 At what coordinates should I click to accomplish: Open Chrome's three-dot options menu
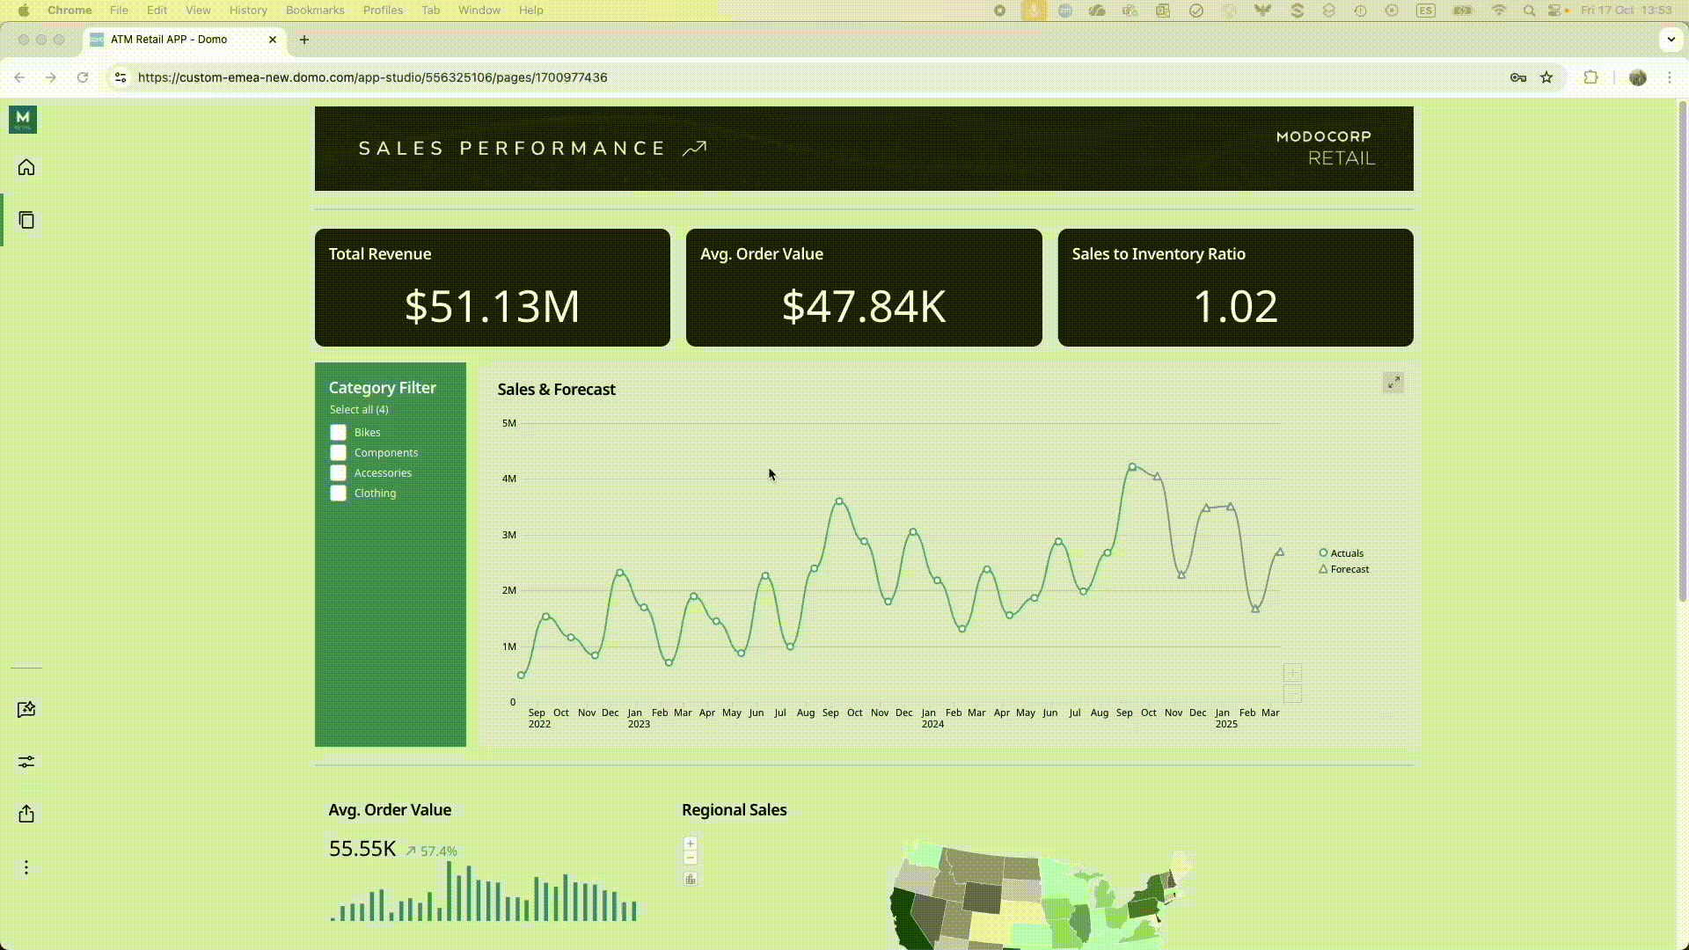[1670, 77]
